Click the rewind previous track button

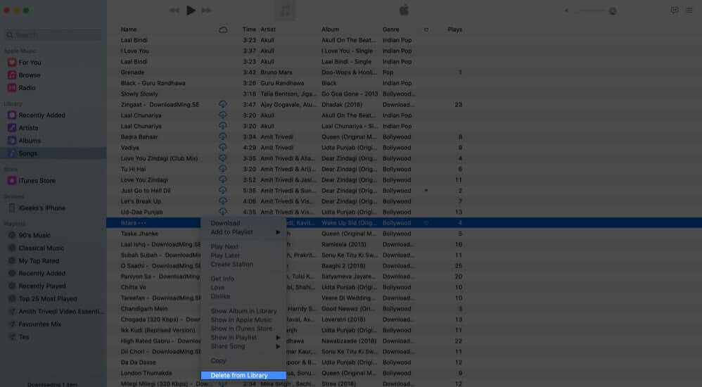(x=174, y=11)
